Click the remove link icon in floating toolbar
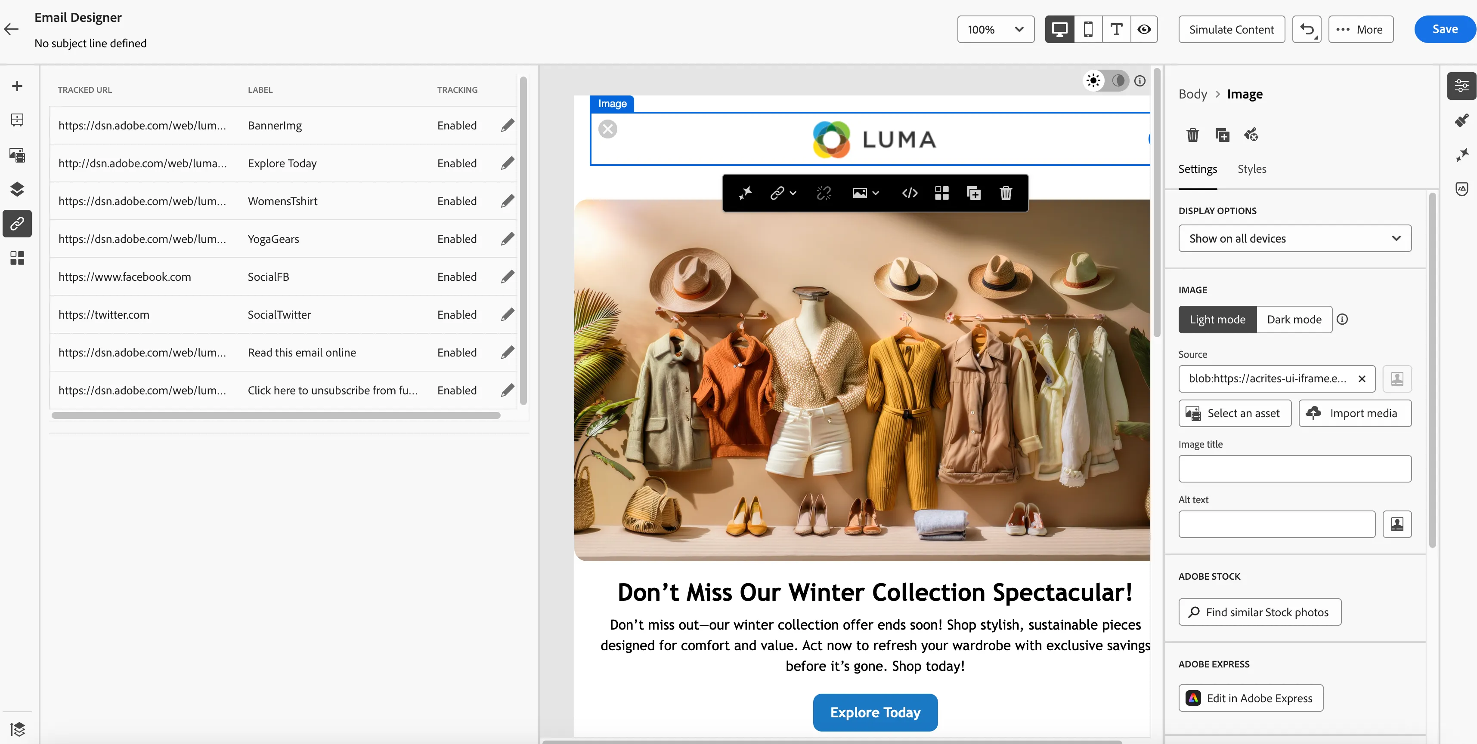 [824, 193]
